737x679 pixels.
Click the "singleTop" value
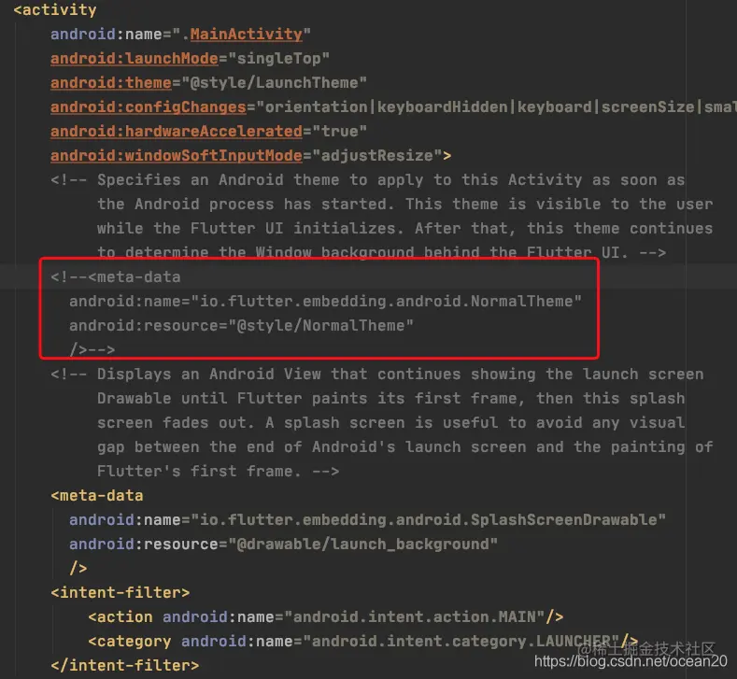coord(278,58)
